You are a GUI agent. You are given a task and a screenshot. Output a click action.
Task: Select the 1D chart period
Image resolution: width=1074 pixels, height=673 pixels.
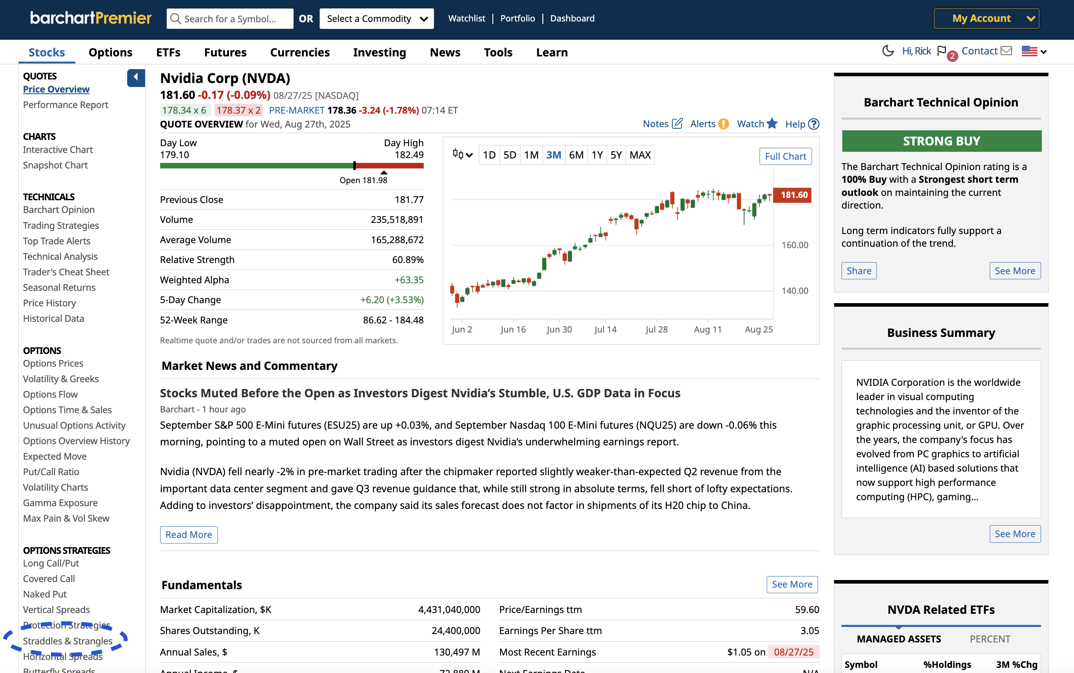(x=489, y=155)
